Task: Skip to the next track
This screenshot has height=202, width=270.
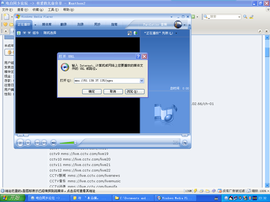Action: 44,143
